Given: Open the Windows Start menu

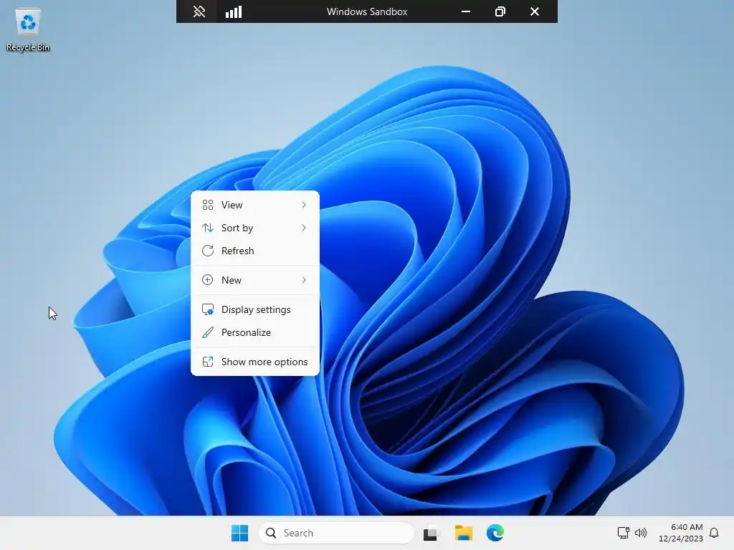Looking at the screenshot, I should (x=239, y=533).
